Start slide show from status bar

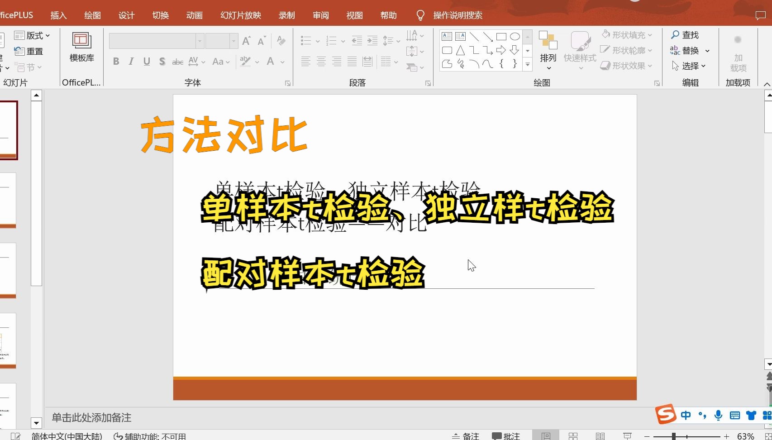click(x=627, y=436)
